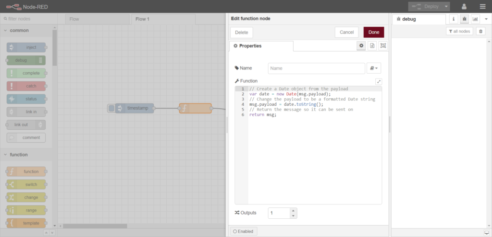This screenshot has height=237, width=492.
Task: Open debug in new window icon
Action: (x=487, y=233)
